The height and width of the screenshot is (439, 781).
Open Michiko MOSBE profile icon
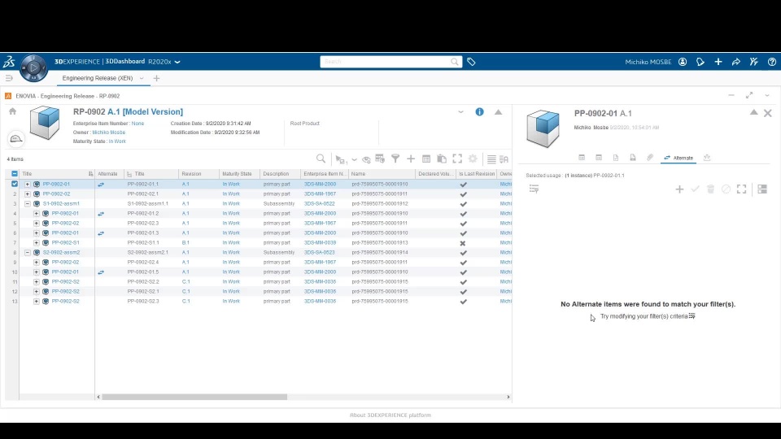click(683, 63)
